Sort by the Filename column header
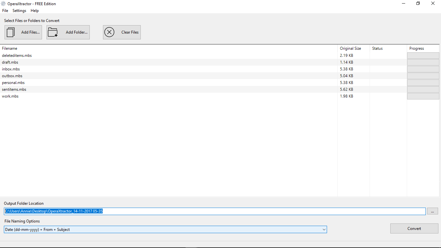Viewport: 441px width, 248px height. tap(169, 48)
